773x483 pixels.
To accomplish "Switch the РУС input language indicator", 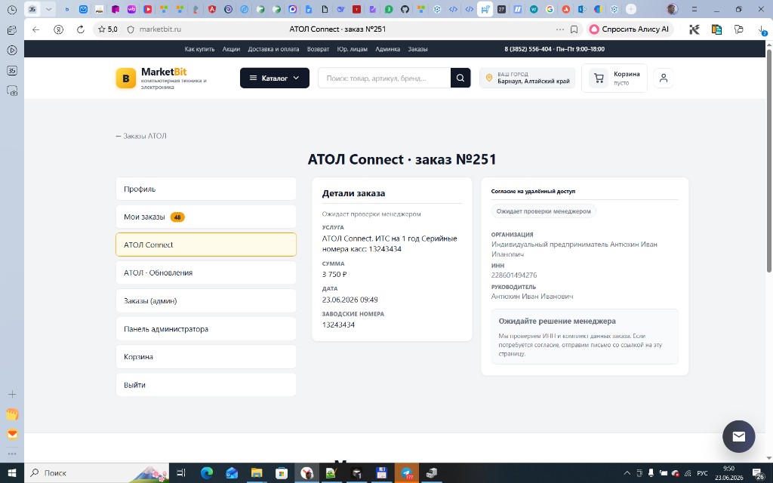I will tap(703, 473).
